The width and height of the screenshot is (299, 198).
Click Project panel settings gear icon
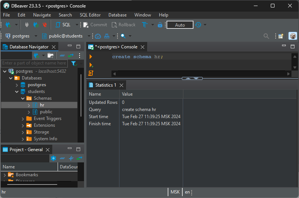(x=53, y=158)
